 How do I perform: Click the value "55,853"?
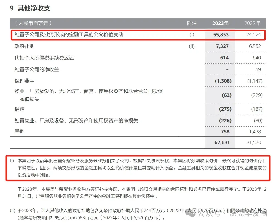pyautogui.click(x=221, y=34)
